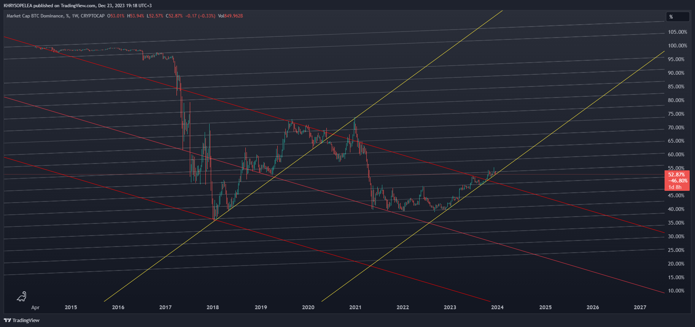Click the 15.00% axis label
This screenshot has width=695, height=327.
click(x=676, y=277)
